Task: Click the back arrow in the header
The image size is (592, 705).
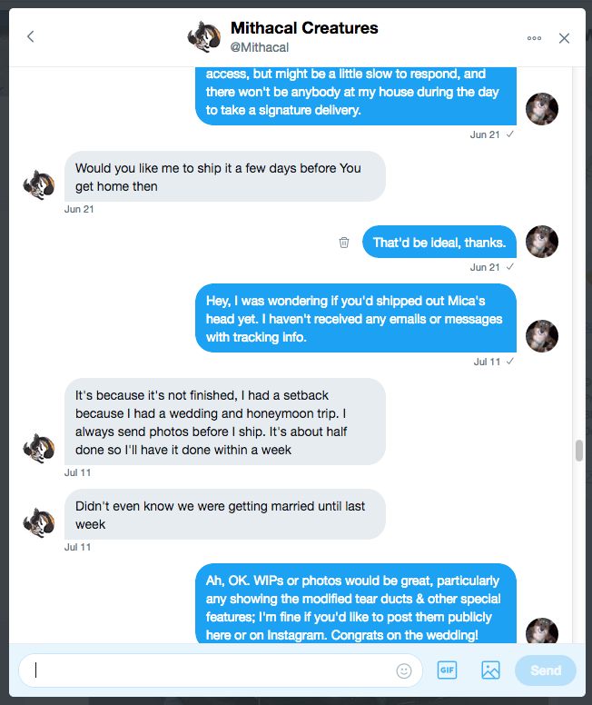Action: click(31, 37)
